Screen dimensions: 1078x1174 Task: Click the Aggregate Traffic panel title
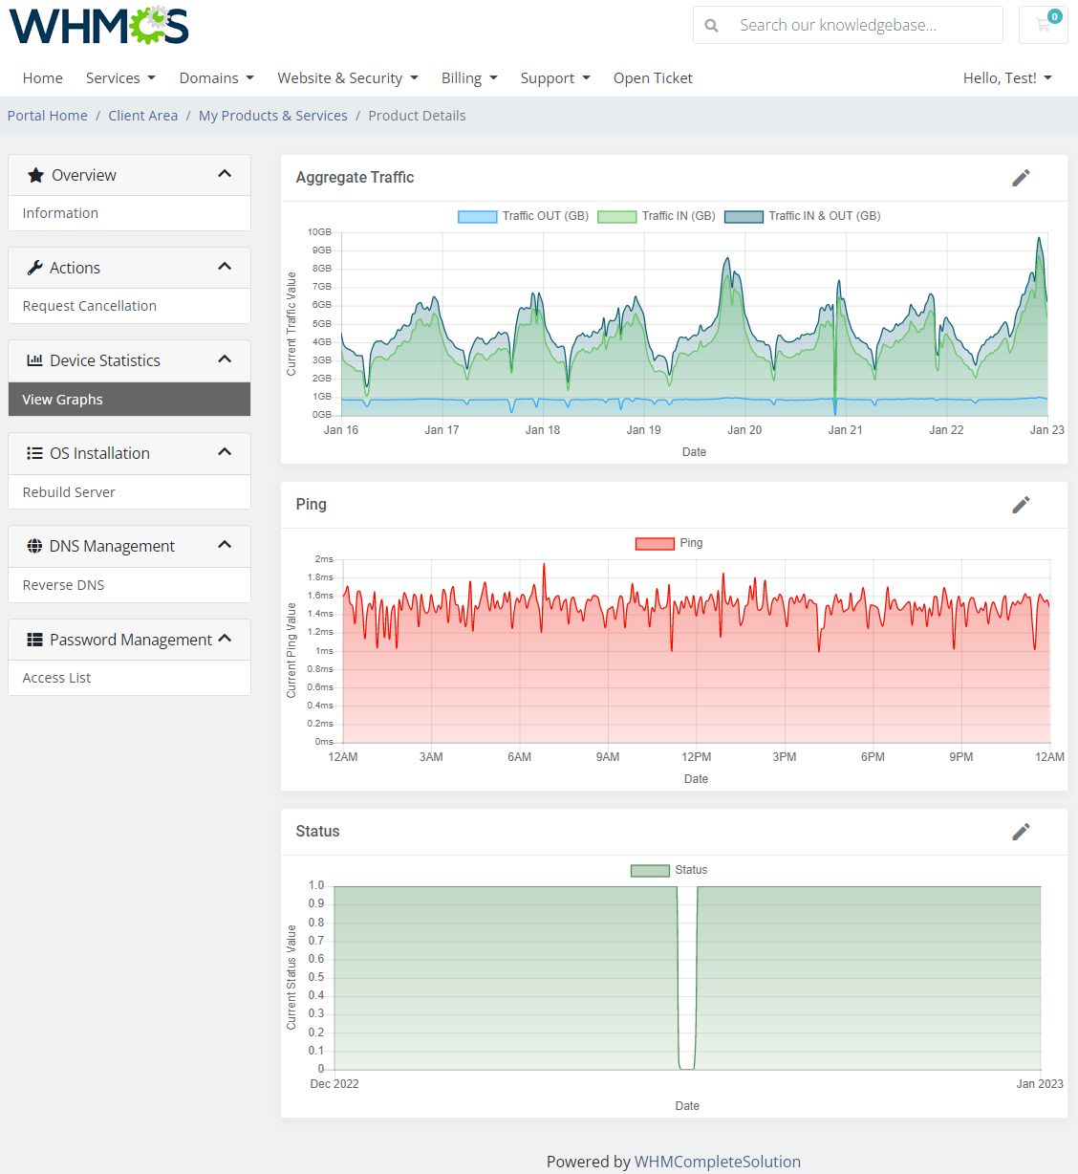[x=355, y=178]
